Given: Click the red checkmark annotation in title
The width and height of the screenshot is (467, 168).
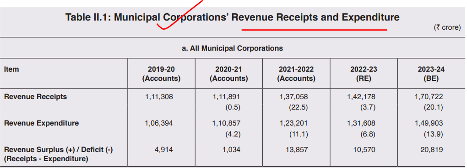Looking at the screenshot, I should [180, 15].
